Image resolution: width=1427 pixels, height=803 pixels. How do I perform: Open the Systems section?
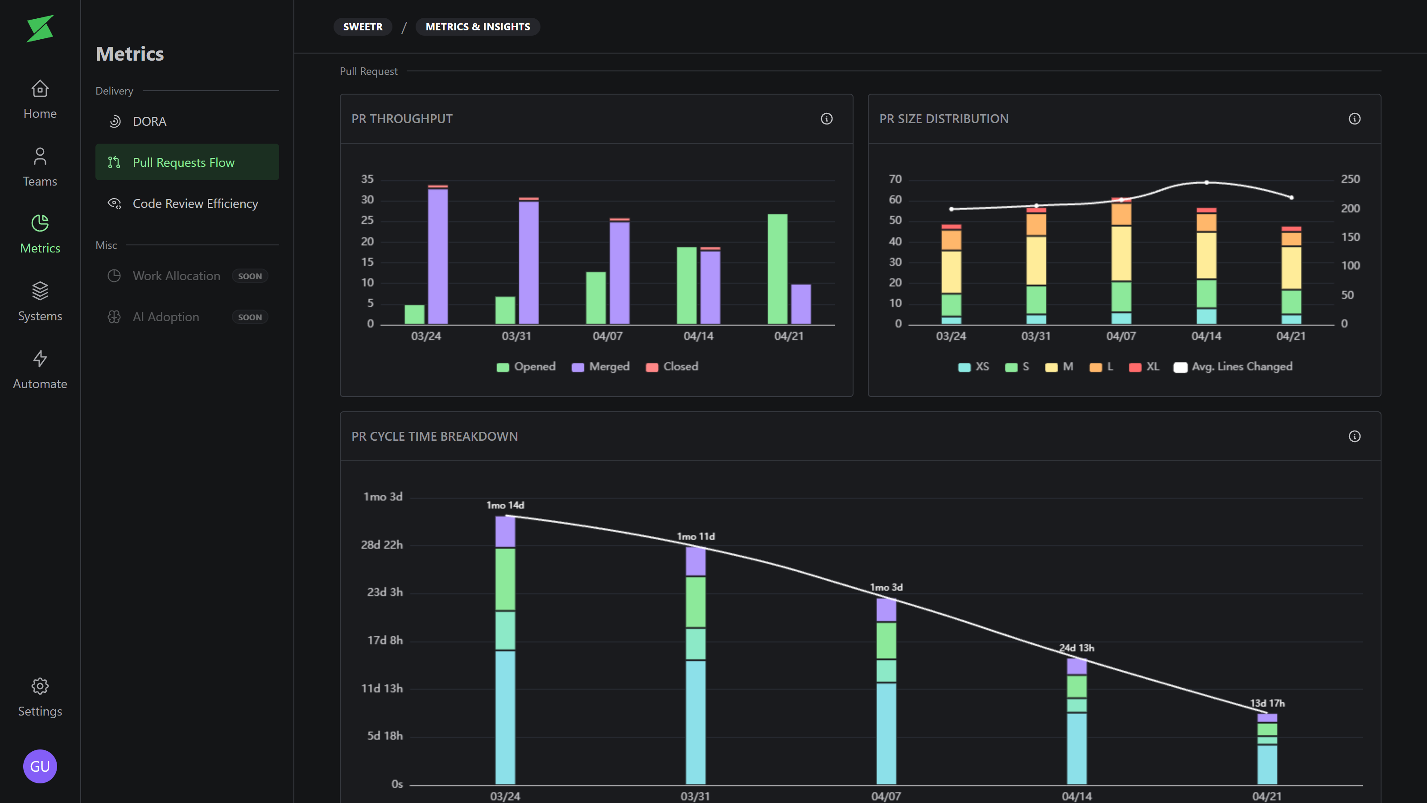tap(40, 302)
